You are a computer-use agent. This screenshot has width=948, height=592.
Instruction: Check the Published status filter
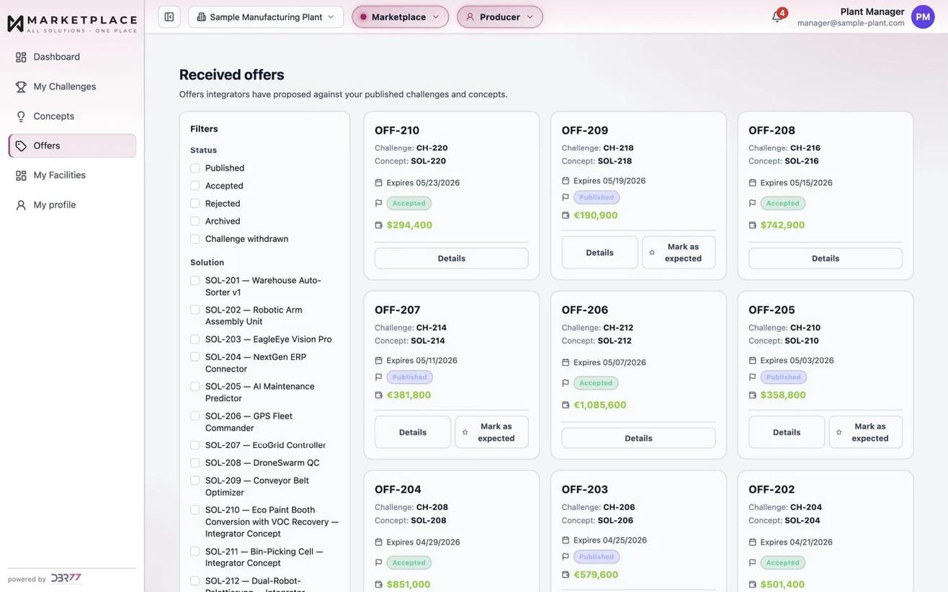[x=194, y=168]
